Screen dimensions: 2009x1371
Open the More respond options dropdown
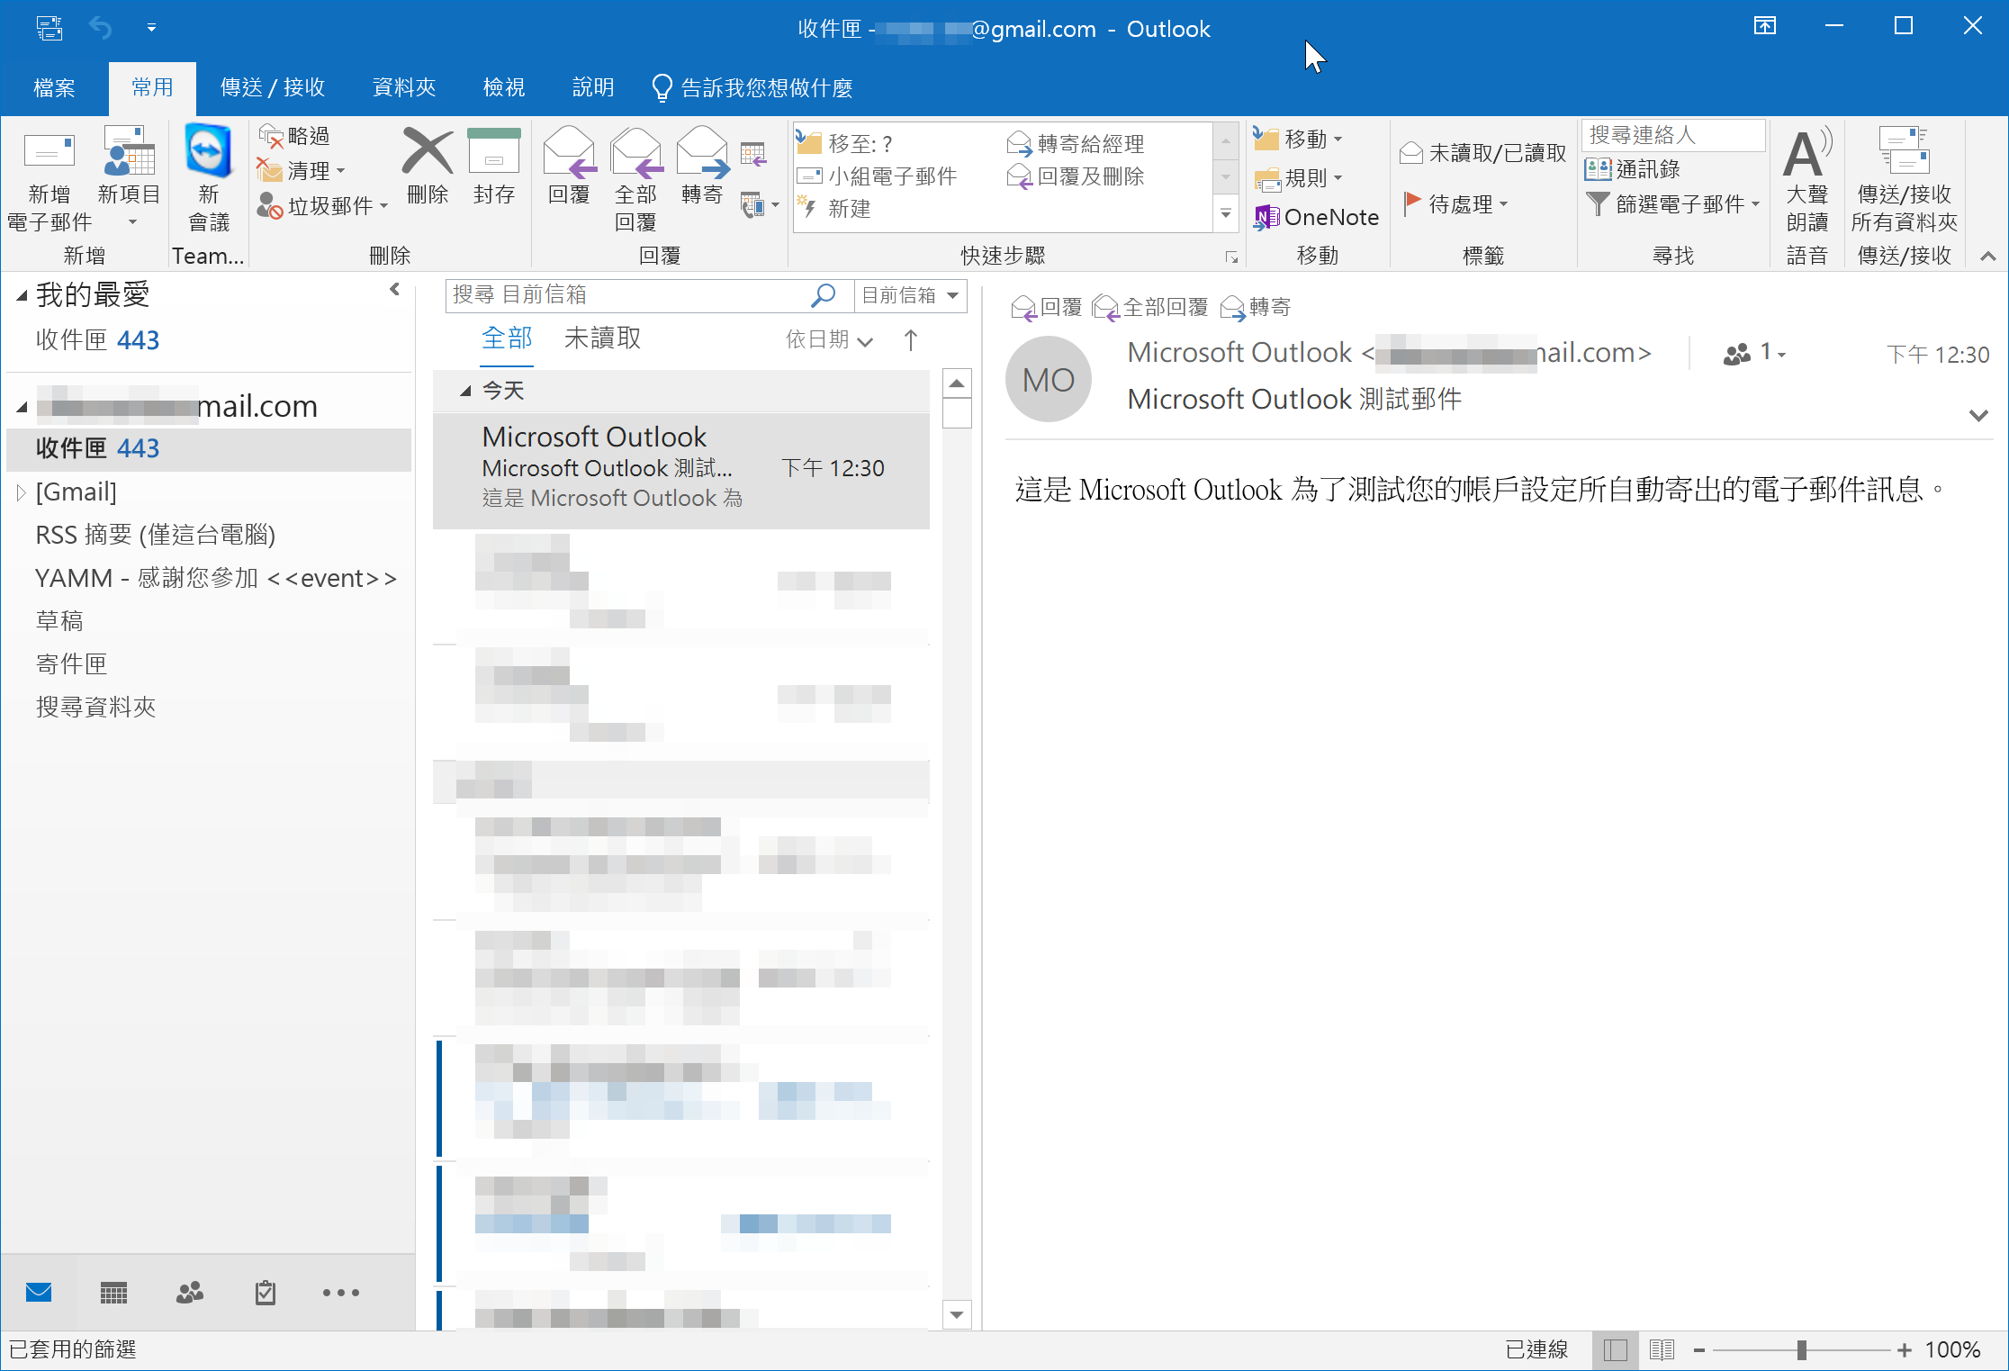pyautogui.click(x=759, y=205)
